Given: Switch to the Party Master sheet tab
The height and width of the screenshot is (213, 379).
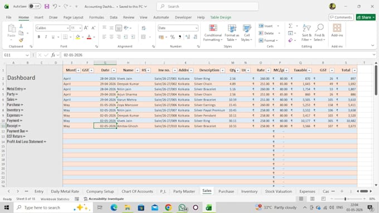Looking at the screenshot, I should pos(184,191).
